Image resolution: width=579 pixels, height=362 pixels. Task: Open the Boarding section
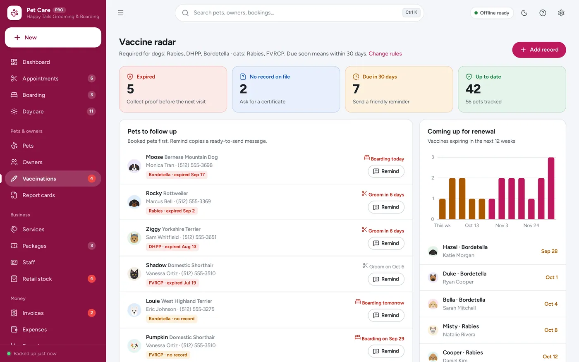click(53, 95)
